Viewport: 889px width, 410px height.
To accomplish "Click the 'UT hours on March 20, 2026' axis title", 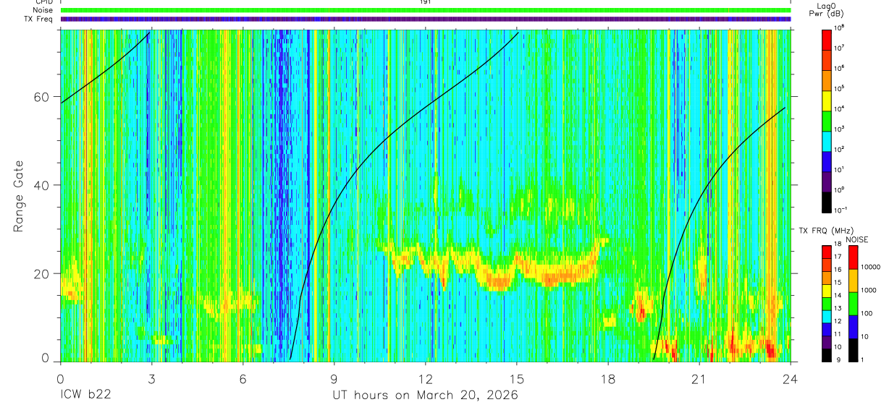I will coord(426,396).
